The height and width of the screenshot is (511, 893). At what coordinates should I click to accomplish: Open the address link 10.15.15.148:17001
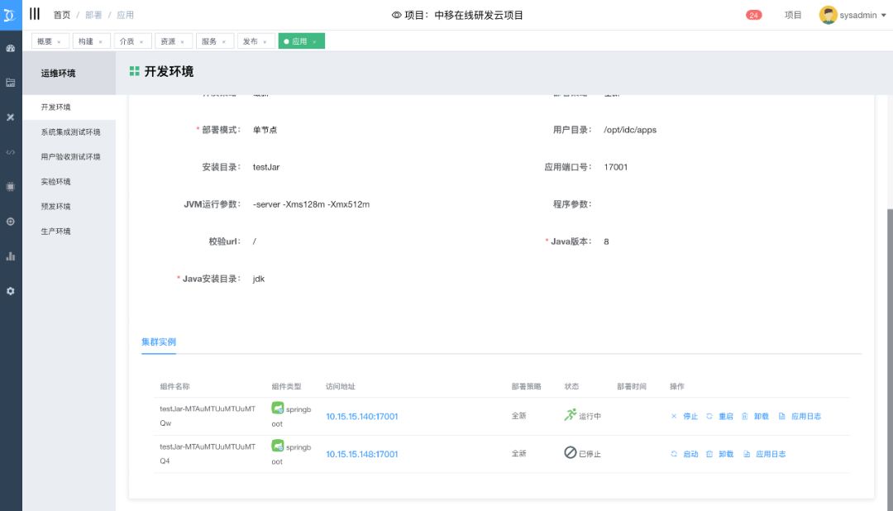tap(361, 454)
